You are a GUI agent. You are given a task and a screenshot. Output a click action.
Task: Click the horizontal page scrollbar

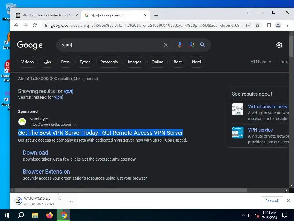pos(131,190)
